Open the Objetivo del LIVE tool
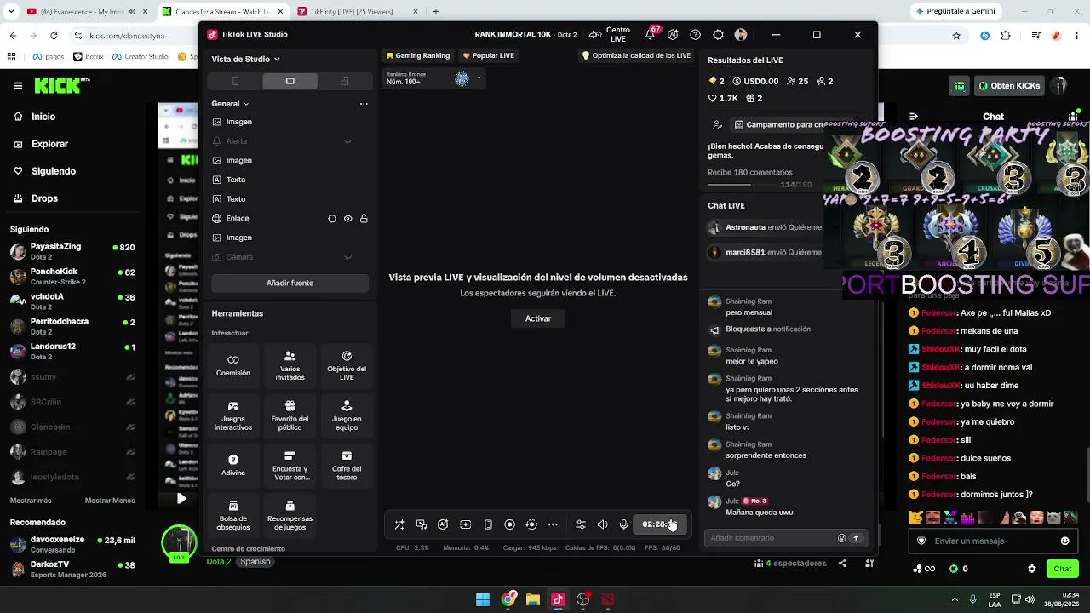This screenshot has width=1090, height=613. tap(347, 365)
